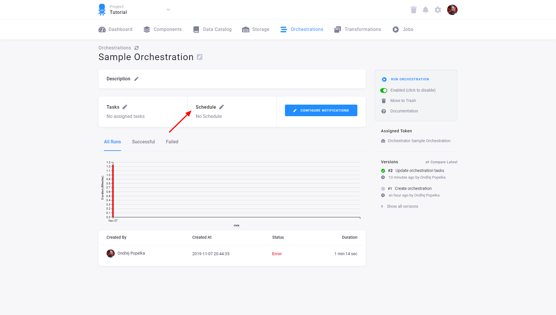Edit Tasks via the pencil icon

click(x=125, y=107)
